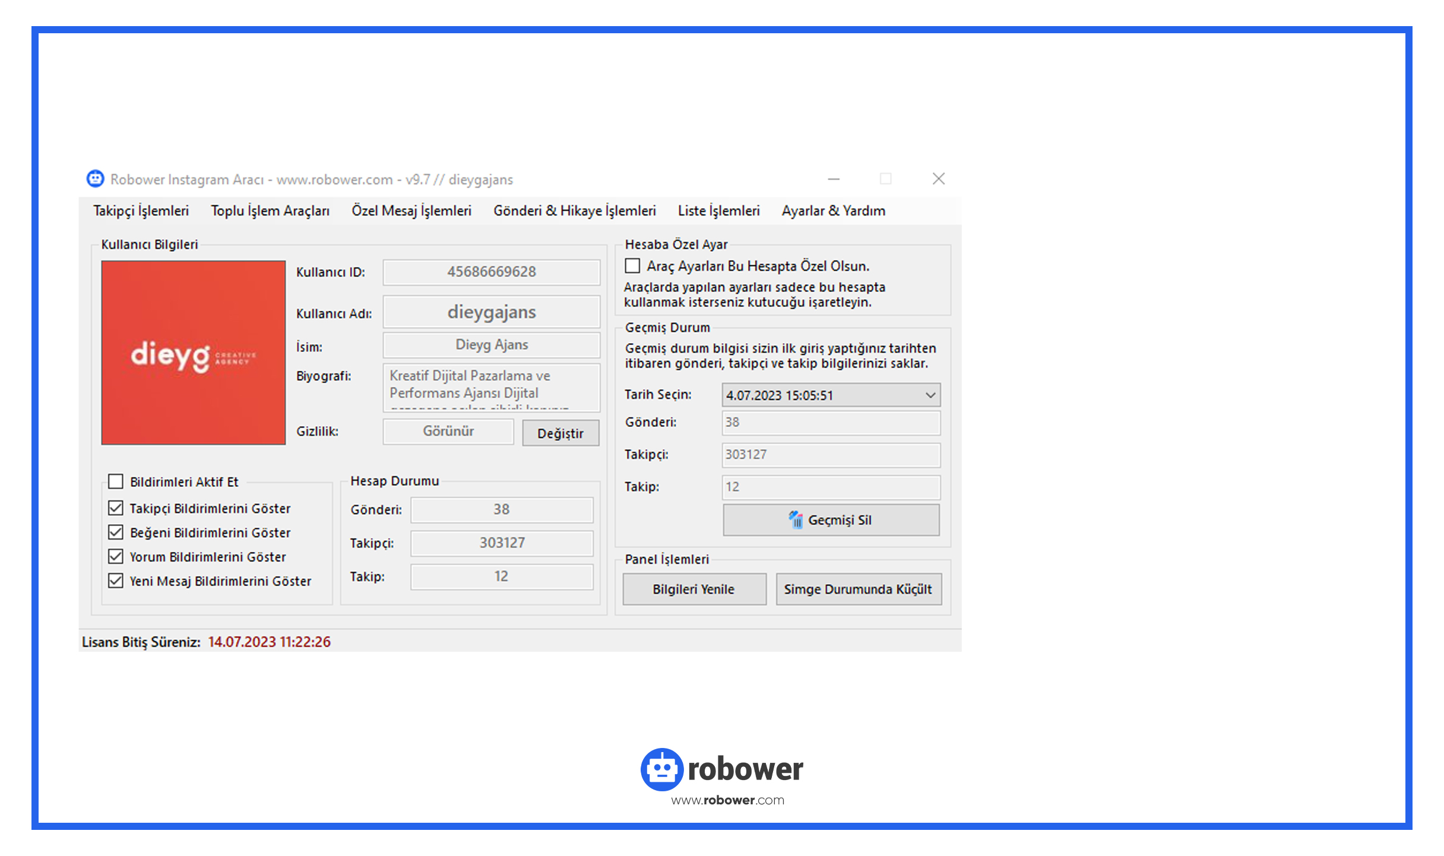Click Geçmiş Durum Takip field
This screenshot has height=856, width=1444.
[x=831, y=487]
